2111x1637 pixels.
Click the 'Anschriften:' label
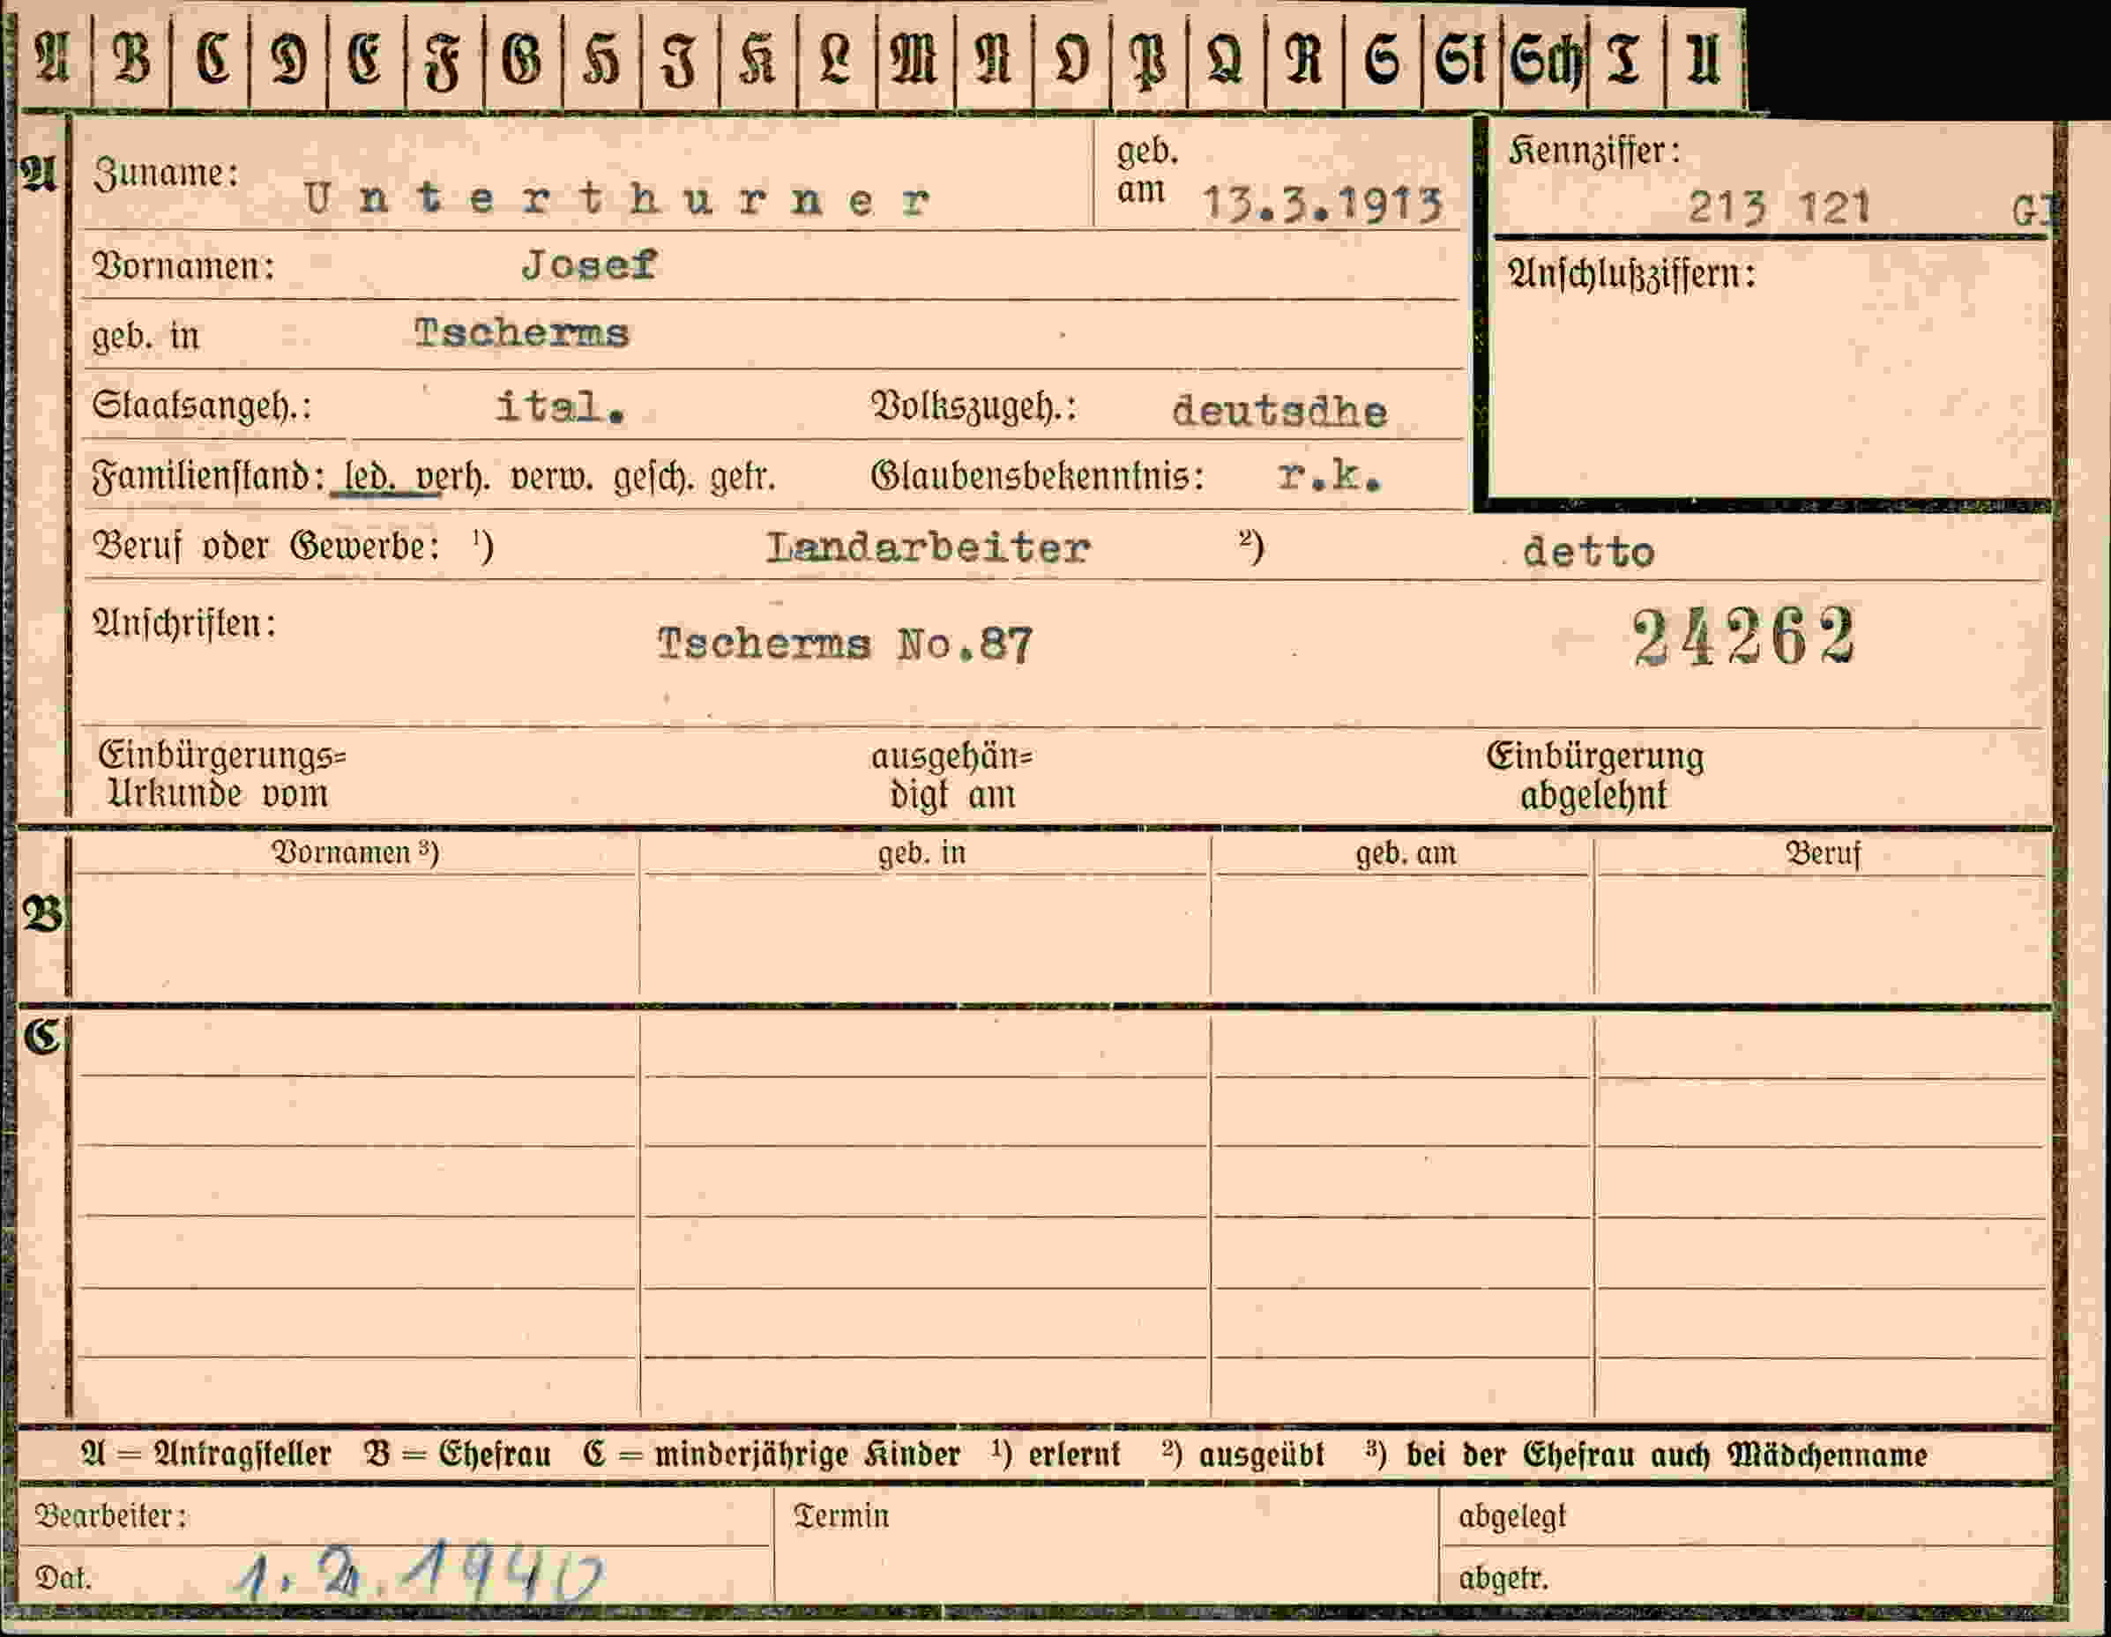click(183, 624)
